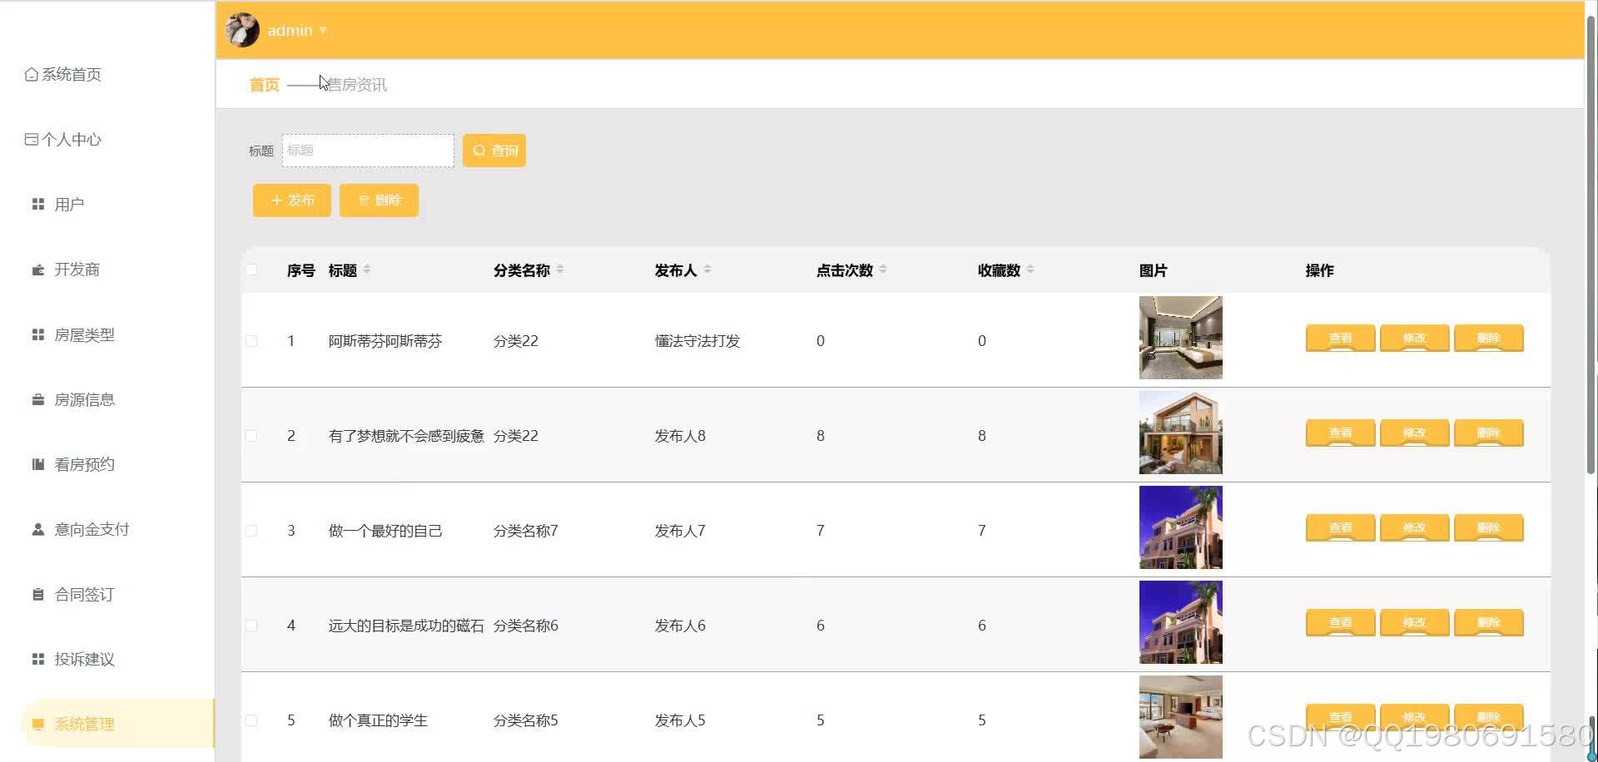Screen dimensions: 1598x762
Task: Click the icon beside 系统管理
Action: 37,724
